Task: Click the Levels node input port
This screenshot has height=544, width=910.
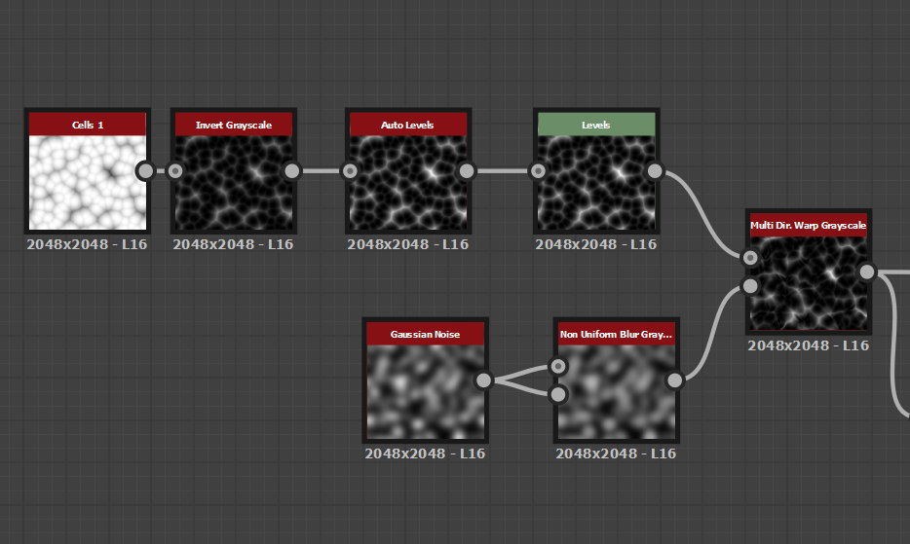Action: tap(538, 171)
